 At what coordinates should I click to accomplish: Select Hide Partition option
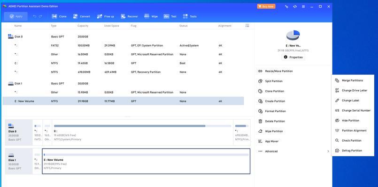pyautogui.click(x=353, y=121)
